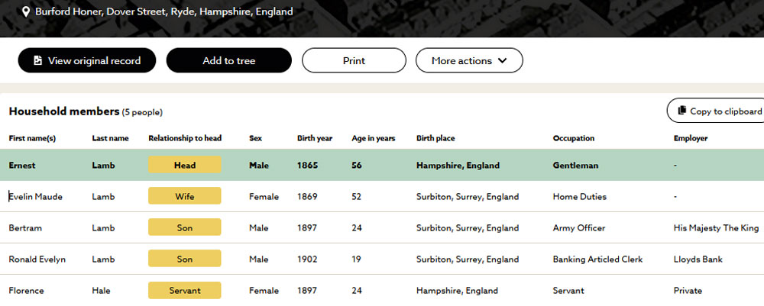Viewport: 764px width, 306px height.
Task: Click the Birth year column header
Action: tap(314, 138)
